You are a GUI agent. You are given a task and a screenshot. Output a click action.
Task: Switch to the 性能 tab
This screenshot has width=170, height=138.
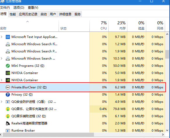point(13,14)
